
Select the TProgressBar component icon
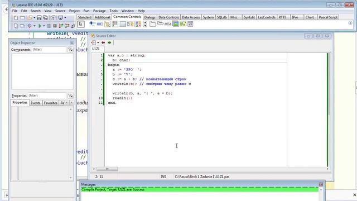[100, 24]
